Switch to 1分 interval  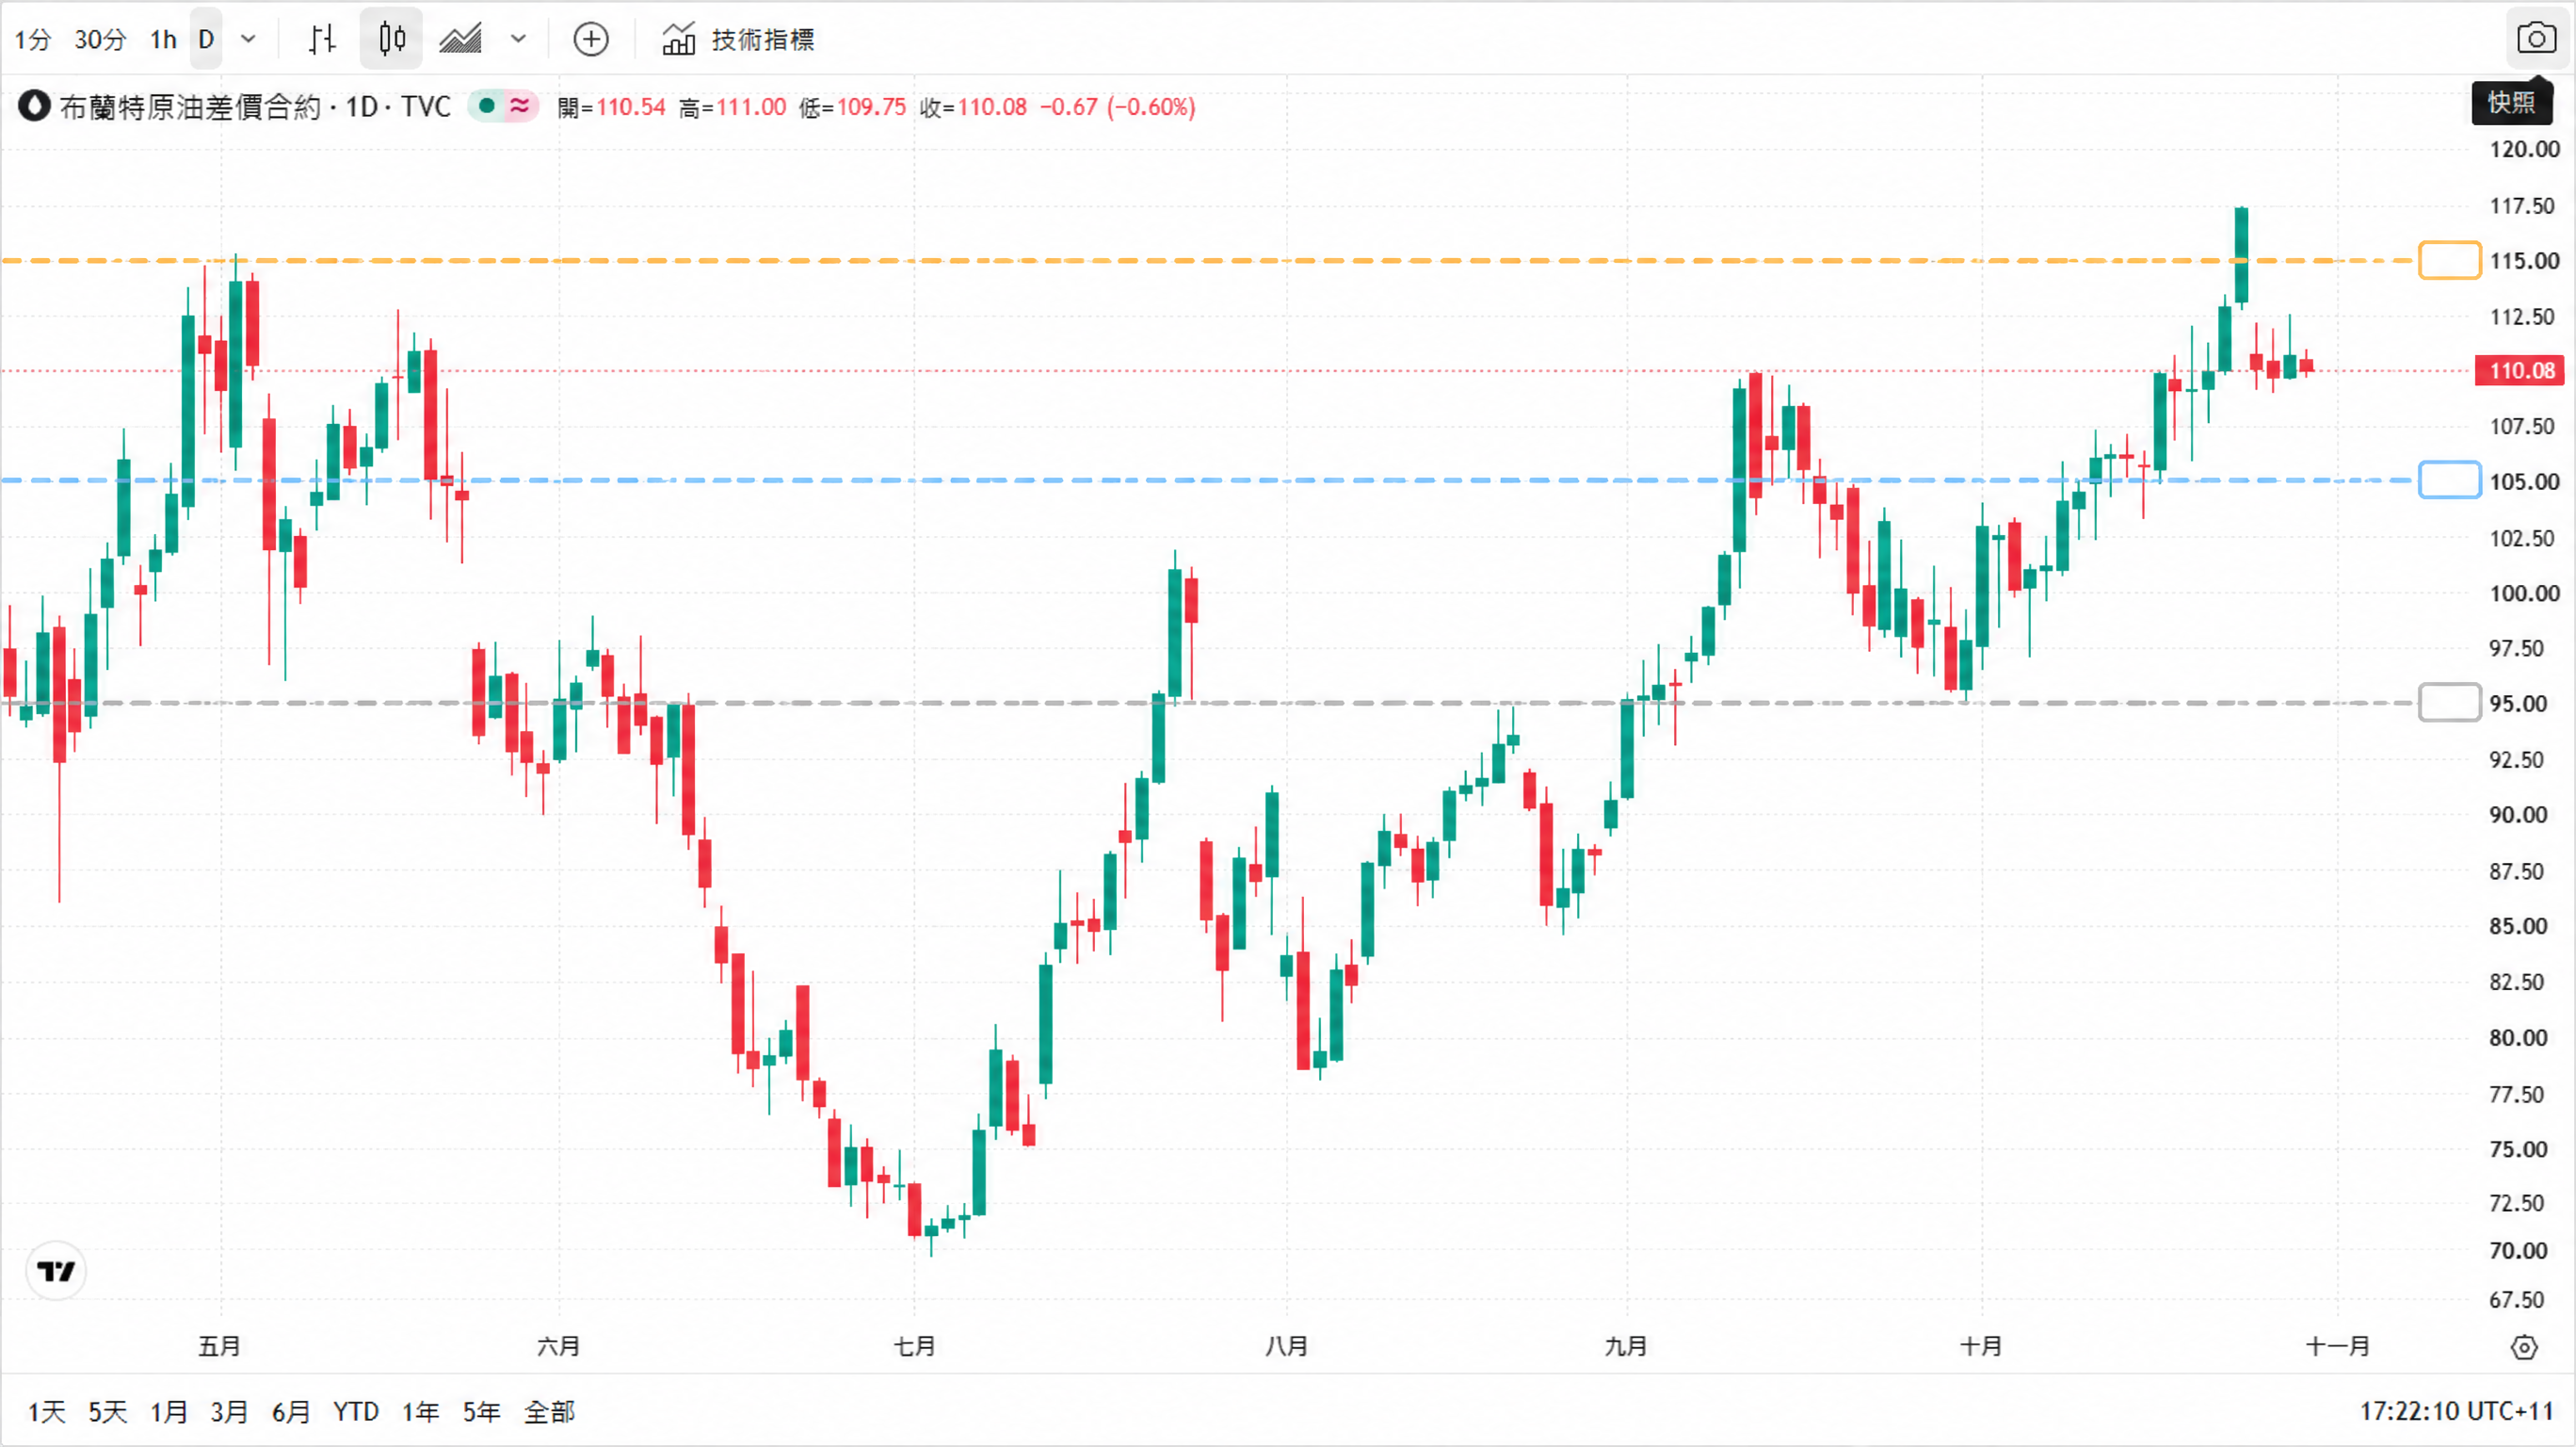pyautogui.click(x=32, y=39)
